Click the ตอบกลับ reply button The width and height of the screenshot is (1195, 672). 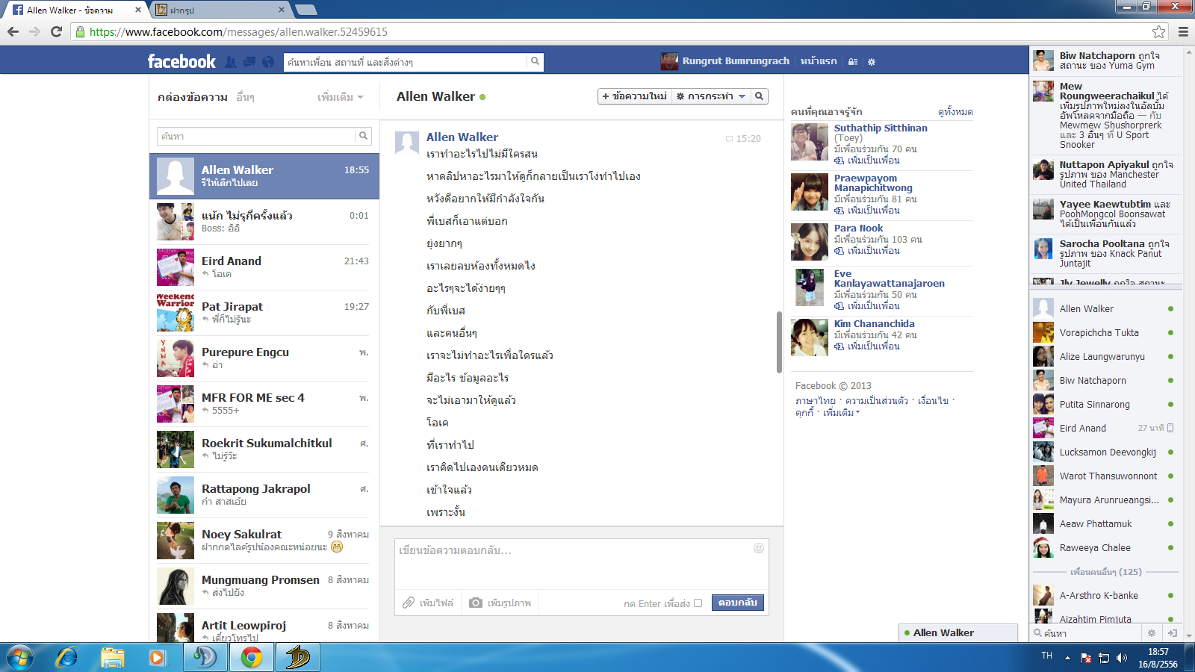tap(738, 603)
